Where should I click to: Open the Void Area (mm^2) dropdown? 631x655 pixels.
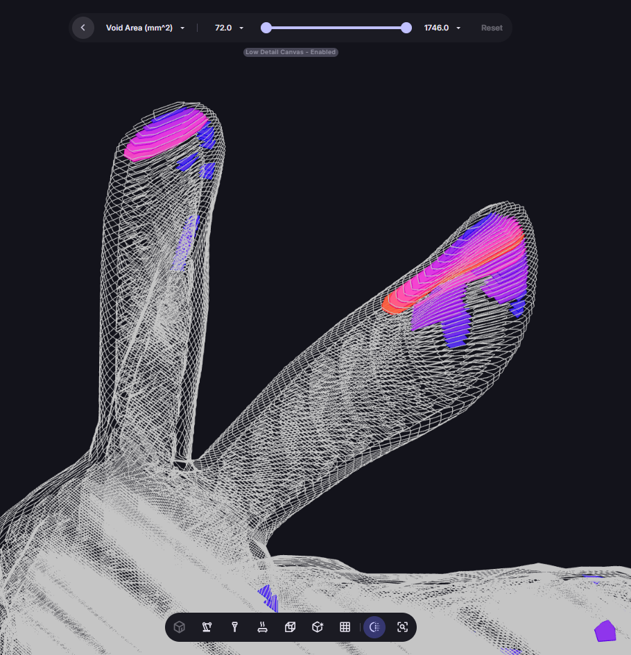click(145, 28)
